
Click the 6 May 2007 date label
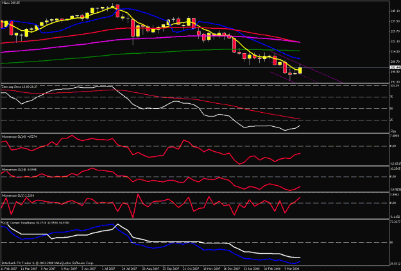69,269
